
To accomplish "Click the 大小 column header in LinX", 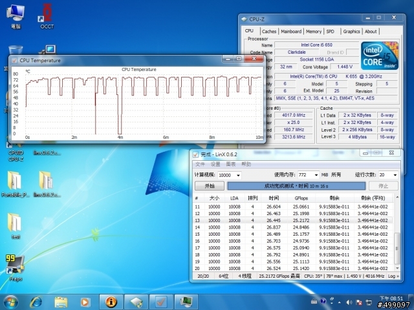I will (214, 198).
